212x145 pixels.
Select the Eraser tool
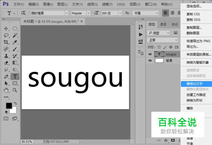pyautogui.click(x=6, y=63)
